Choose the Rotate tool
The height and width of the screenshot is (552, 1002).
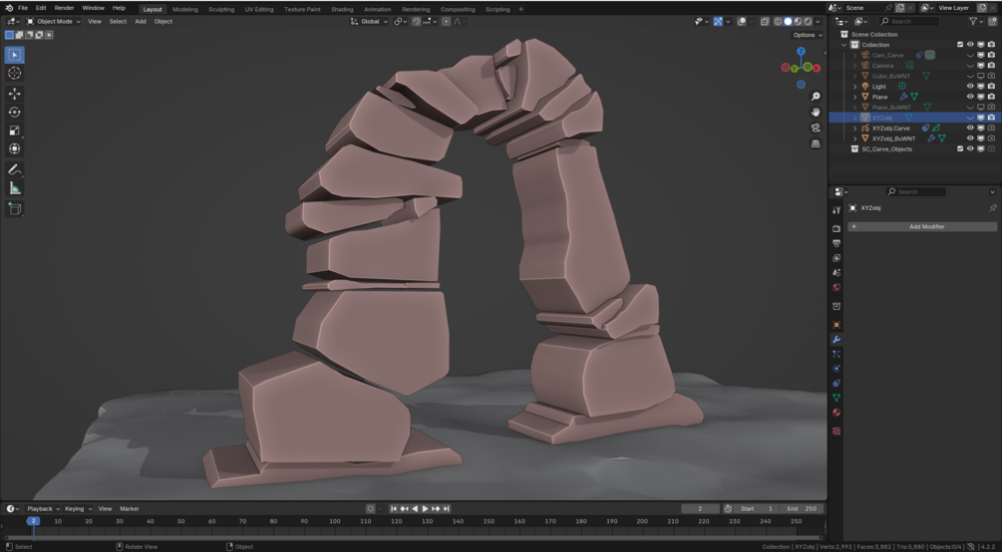click(14, 113)
